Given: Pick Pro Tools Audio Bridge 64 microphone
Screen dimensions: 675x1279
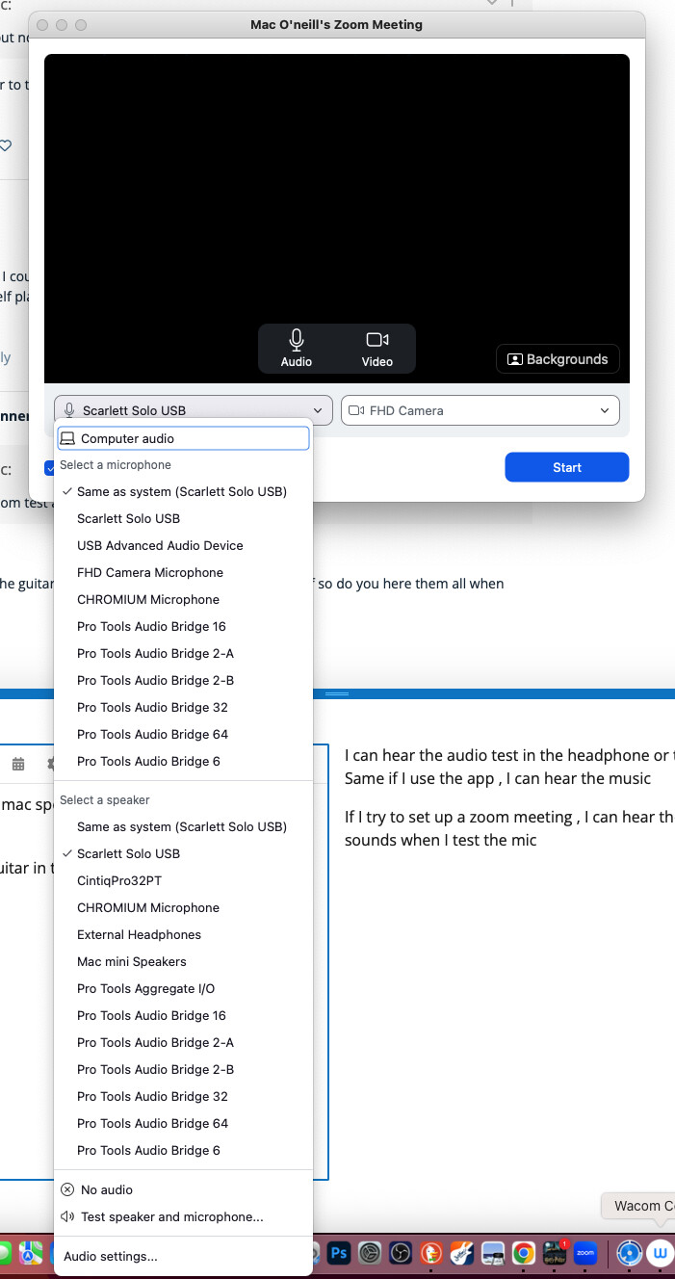Looking at the screenshot, I should tap(183, 734).
